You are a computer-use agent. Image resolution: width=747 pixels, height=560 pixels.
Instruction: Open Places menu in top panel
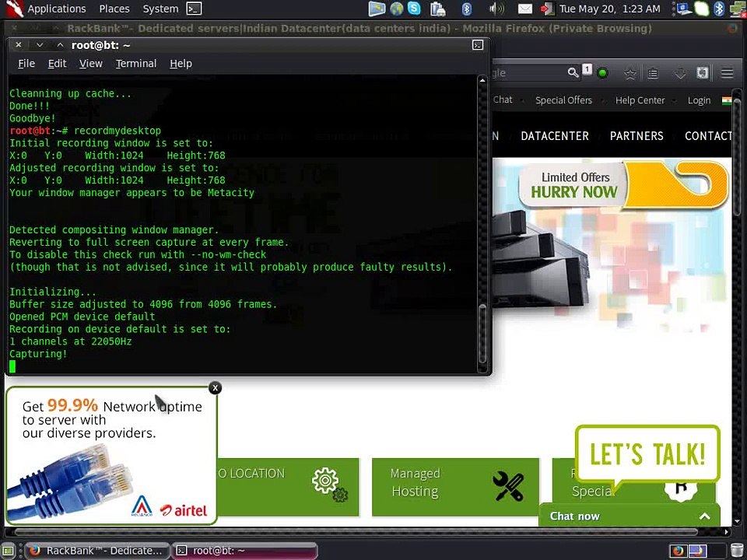point(114,9)
